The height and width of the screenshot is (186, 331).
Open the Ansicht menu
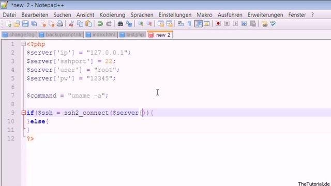pyautogui.click(x=85, y=15)
